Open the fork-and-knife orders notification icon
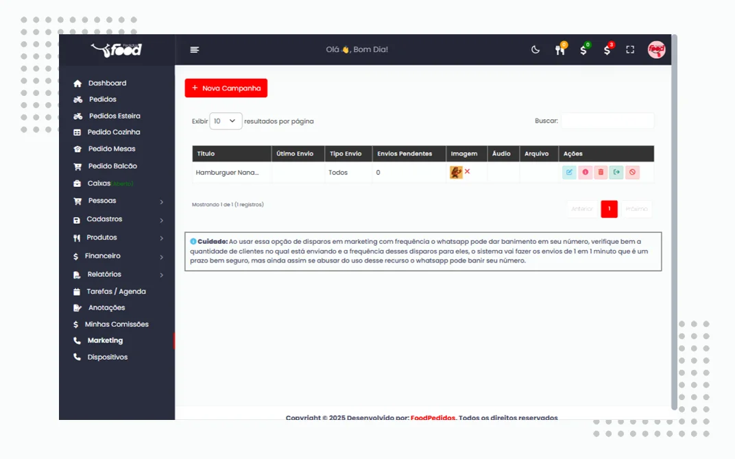The image size is (735, 459). 560,49
